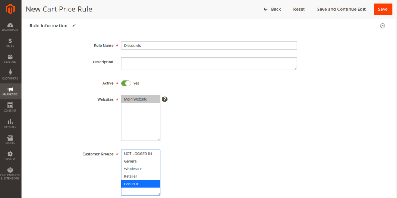Open the Content sidebar menu

tap(10, 107)
